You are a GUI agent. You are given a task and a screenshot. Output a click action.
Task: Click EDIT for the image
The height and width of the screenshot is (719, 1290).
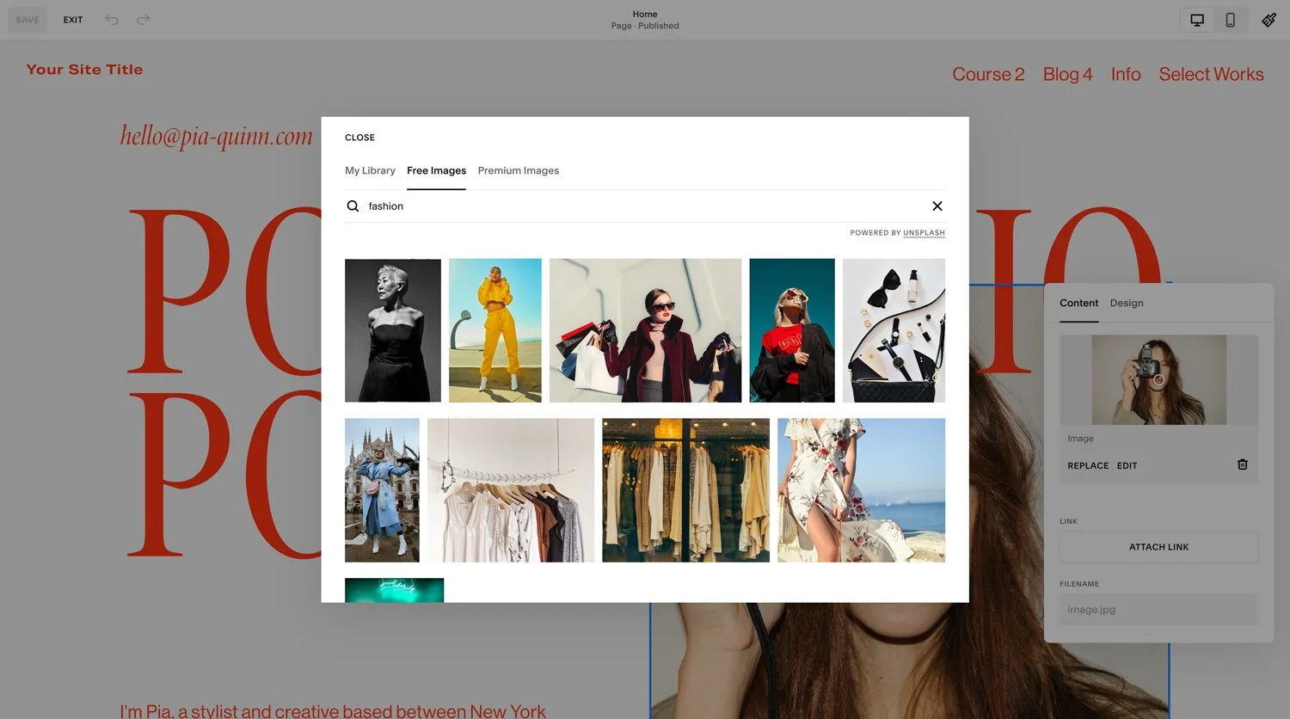point(1127,465)
